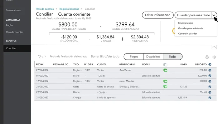
Task: Click Editar información button
Action: (158, 15)
